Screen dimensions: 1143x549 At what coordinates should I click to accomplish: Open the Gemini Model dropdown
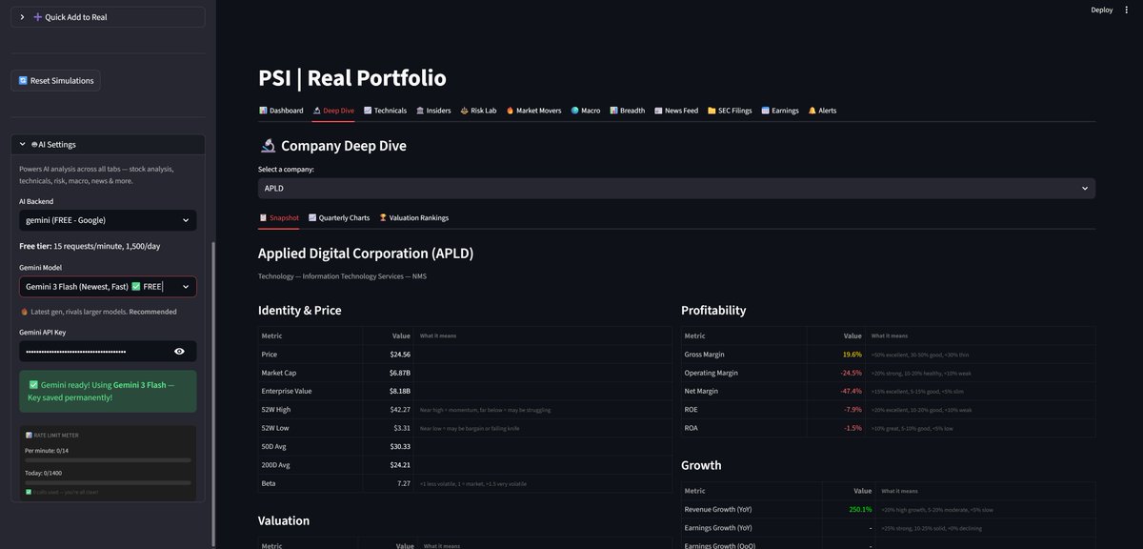tap(108, 287)
